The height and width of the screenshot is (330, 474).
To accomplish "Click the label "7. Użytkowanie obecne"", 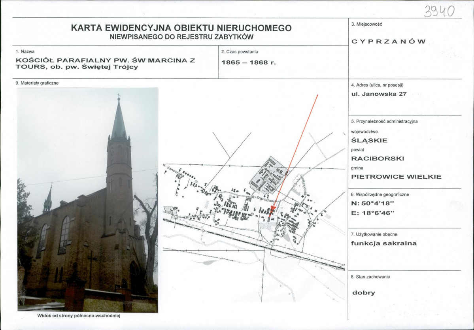I will 374,234.
